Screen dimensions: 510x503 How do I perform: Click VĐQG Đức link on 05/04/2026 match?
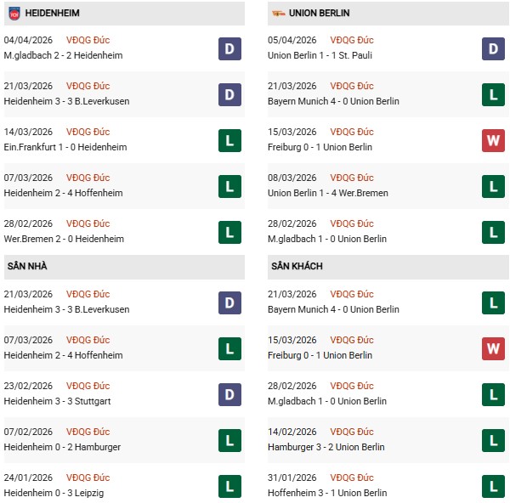352,40
